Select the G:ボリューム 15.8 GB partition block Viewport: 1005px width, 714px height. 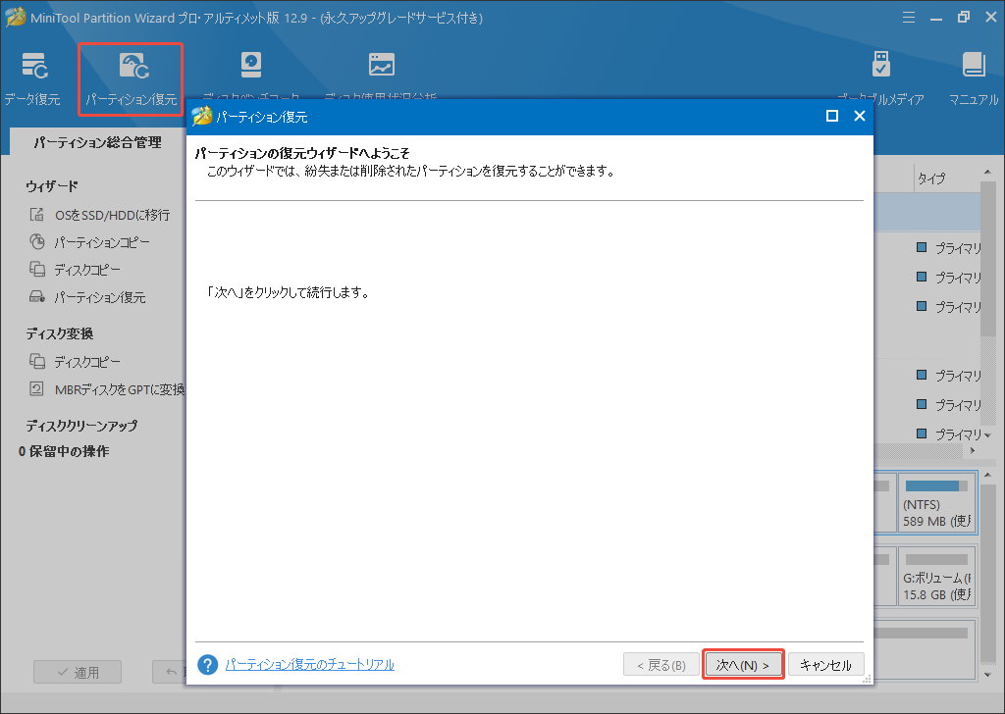click(x=936, y=577)
